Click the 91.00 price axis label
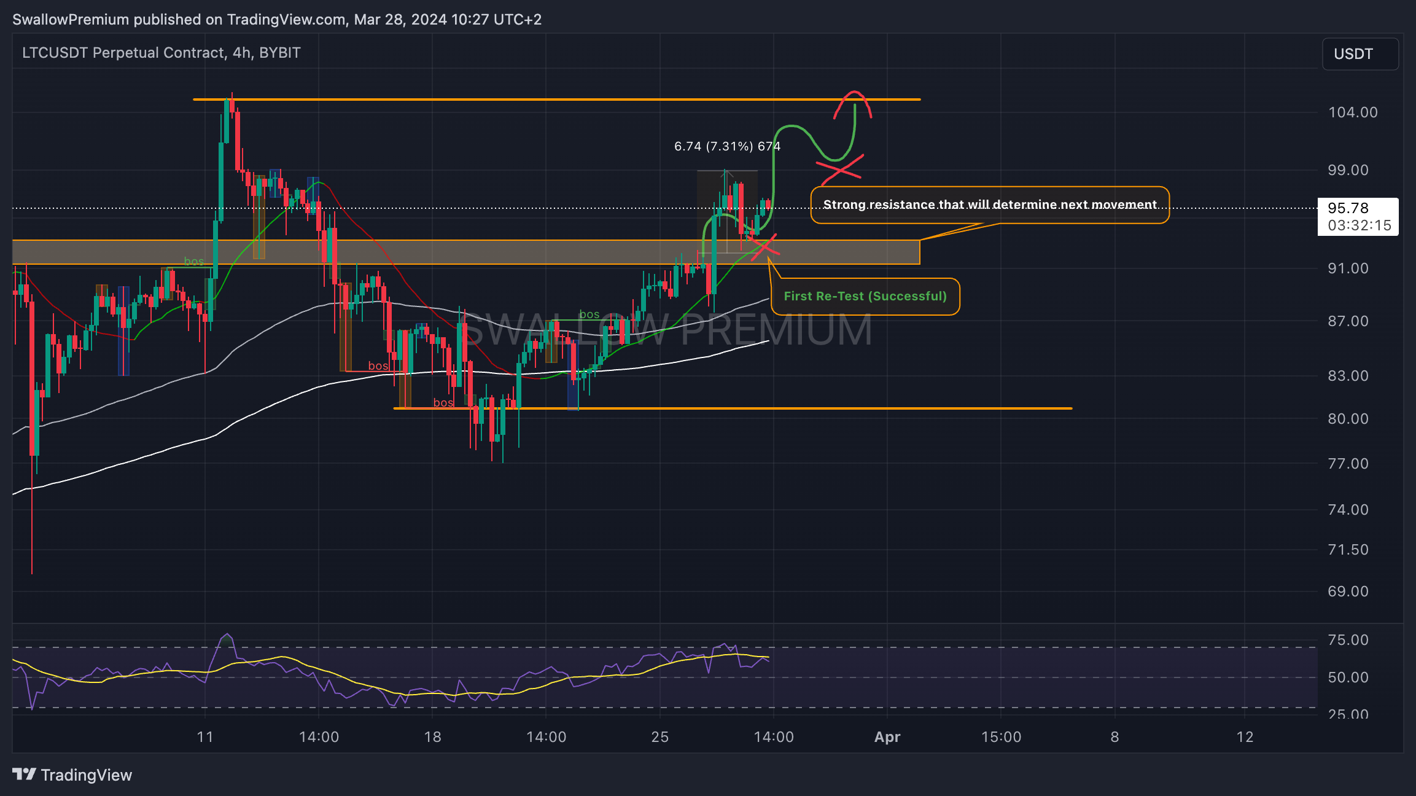1416x796 pixels. 1348,268
